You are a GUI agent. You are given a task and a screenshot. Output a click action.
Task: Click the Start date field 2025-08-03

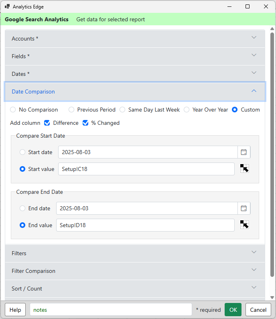148,152
